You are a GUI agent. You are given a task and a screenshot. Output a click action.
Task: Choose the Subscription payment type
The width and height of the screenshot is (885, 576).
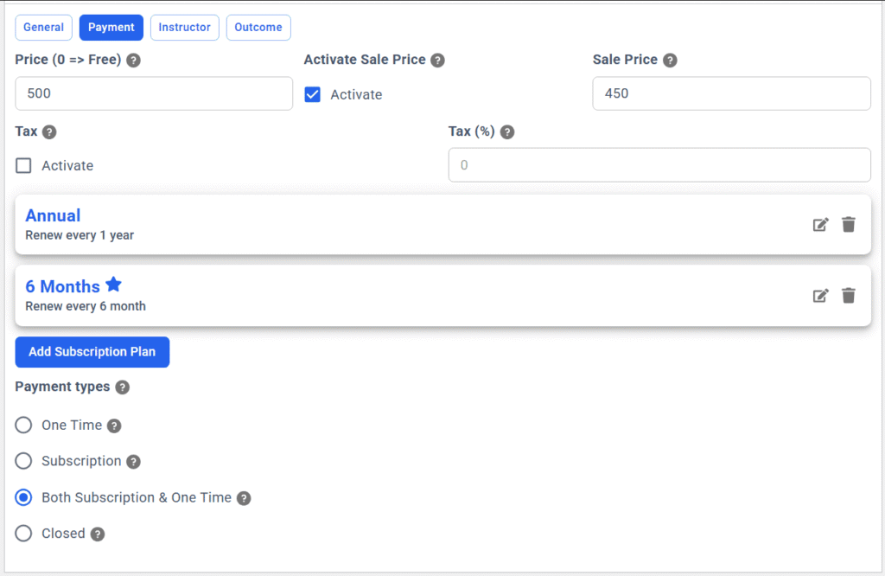click(x=23, y=461)
